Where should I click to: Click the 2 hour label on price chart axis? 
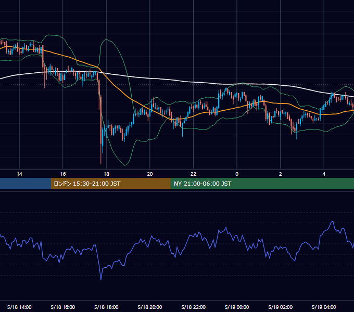tap(281, 174)
